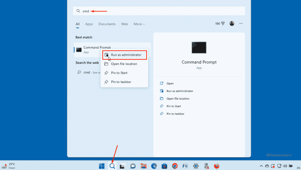This screenshot has height=170, width=301.
Task: Click the cmd search input field
Action: pyautogui.click(x=159, y=11)
